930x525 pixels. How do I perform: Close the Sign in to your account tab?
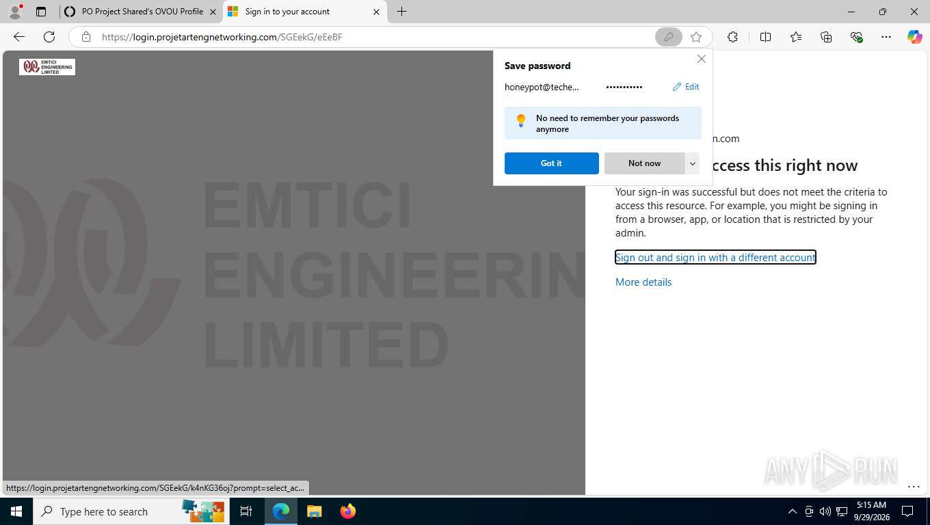pyautogui.click(x=376, y=12)
